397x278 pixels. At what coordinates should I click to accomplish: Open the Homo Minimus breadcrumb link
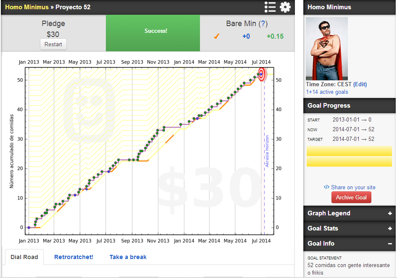coord(27,7)
